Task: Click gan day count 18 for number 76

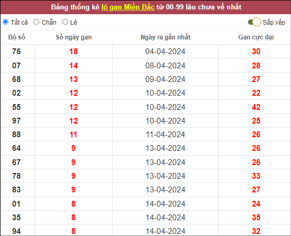Action: tap(73, 52)
